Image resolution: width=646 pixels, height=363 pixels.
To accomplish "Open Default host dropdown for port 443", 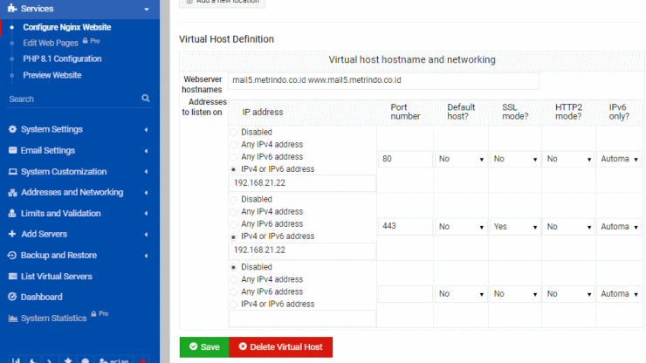I will point(461,227).
